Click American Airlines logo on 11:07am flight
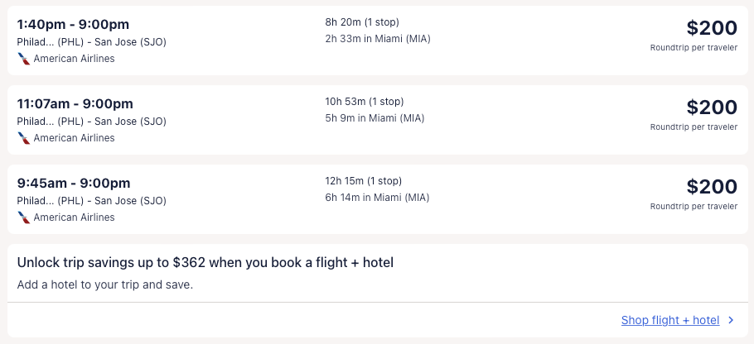 pyautogui.click(x=23, y=138)
